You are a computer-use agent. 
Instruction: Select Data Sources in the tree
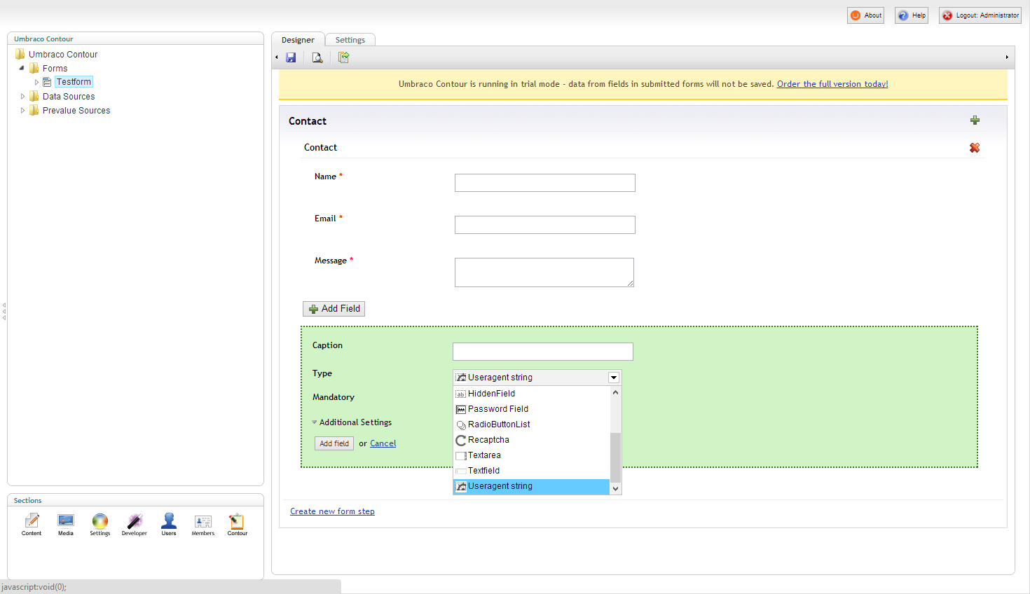coord(69,97)
